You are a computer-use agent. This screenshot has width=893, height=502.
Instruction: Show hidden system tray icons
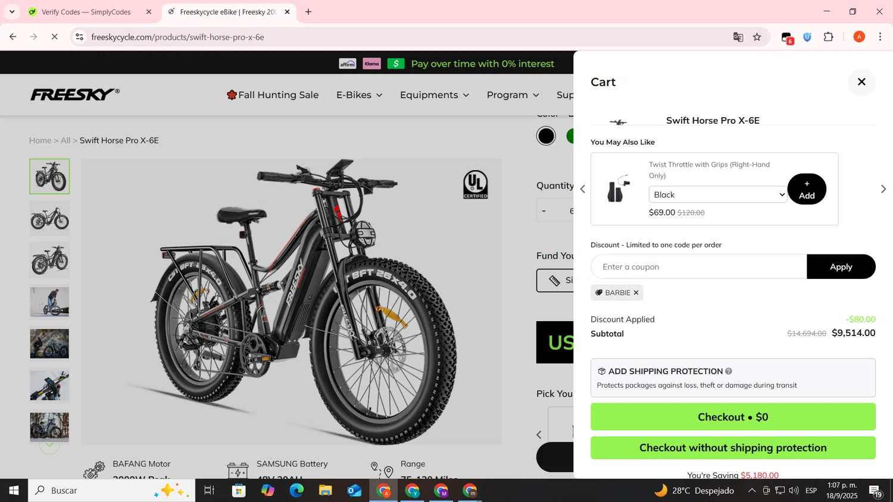(752, 491)
